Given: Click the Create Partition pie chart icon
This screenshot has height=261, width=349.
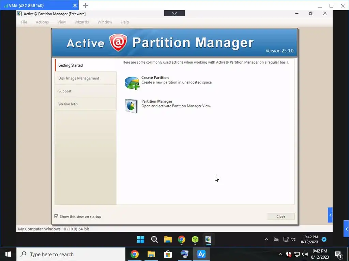Looking at the screenshot, I should [x=132, y=83].
